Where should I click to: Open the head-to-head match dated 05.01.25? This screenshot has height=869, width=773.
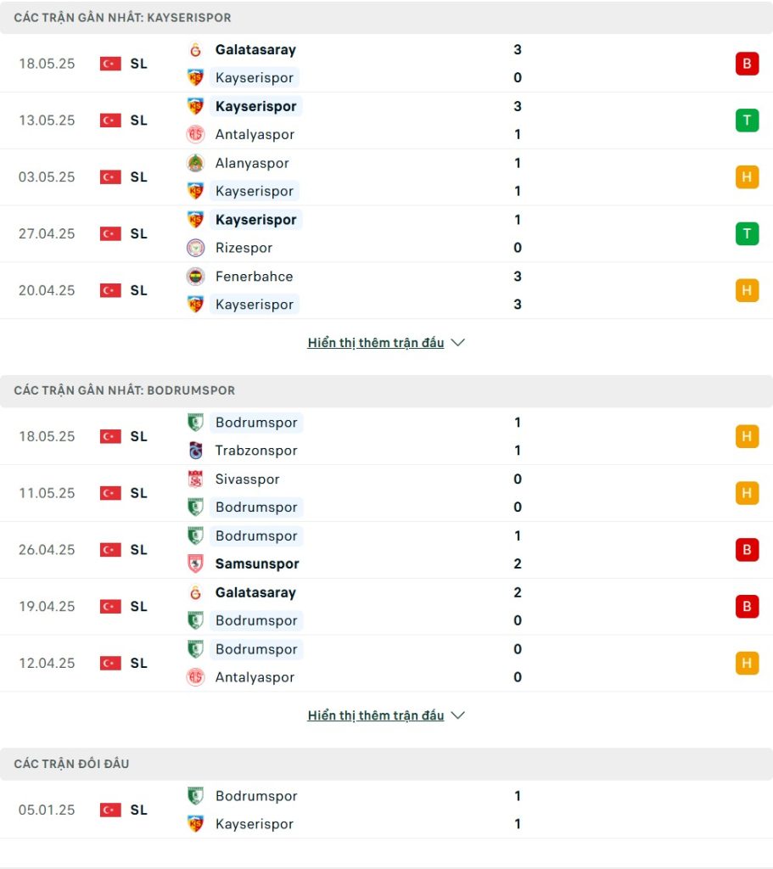(386, 810)
